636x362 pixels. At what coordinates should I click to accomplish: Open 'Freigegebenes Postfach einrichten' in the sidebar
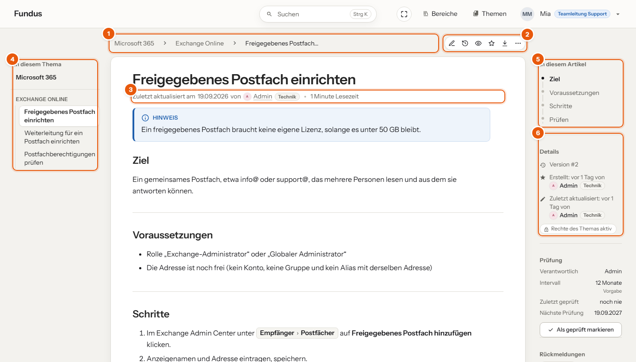[x=60, y=116]
